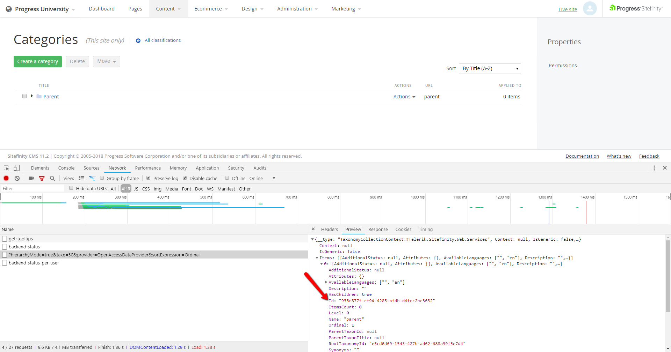Filter requests by XHR type
The height and width of the screenshot is (352, 671).
tap(126, 189)
